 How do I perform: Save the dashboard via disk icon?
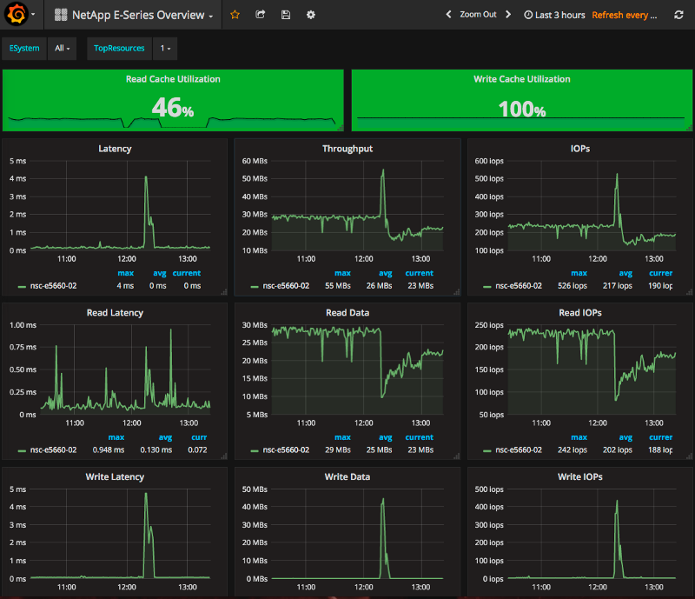(285, 15)
